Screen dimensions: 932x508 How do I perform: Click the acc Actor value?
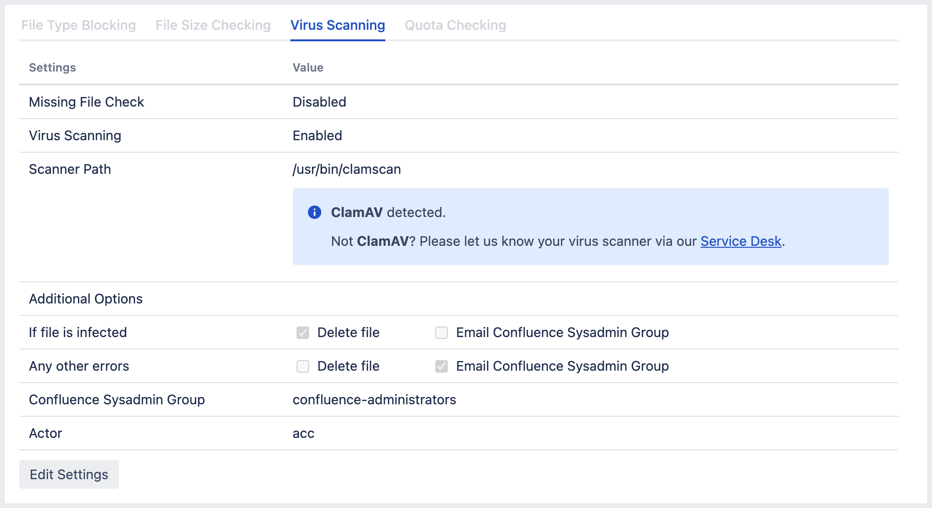303,433
